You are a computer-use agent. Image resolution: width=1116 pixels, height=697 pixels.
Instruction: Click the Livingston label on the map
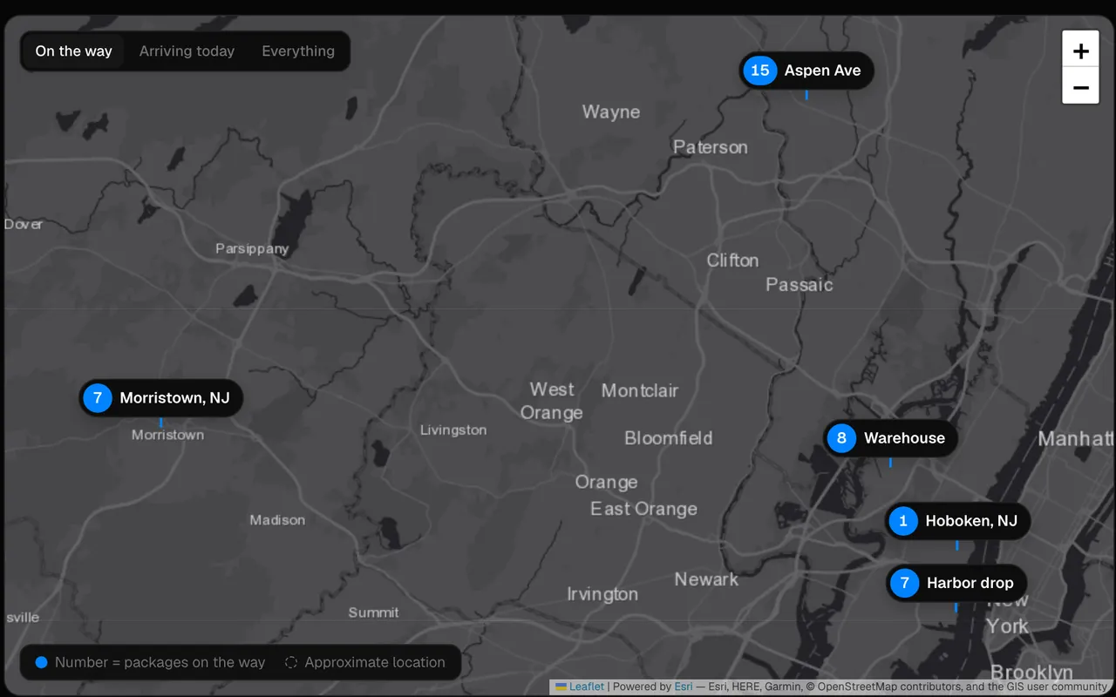click(453, 430)
